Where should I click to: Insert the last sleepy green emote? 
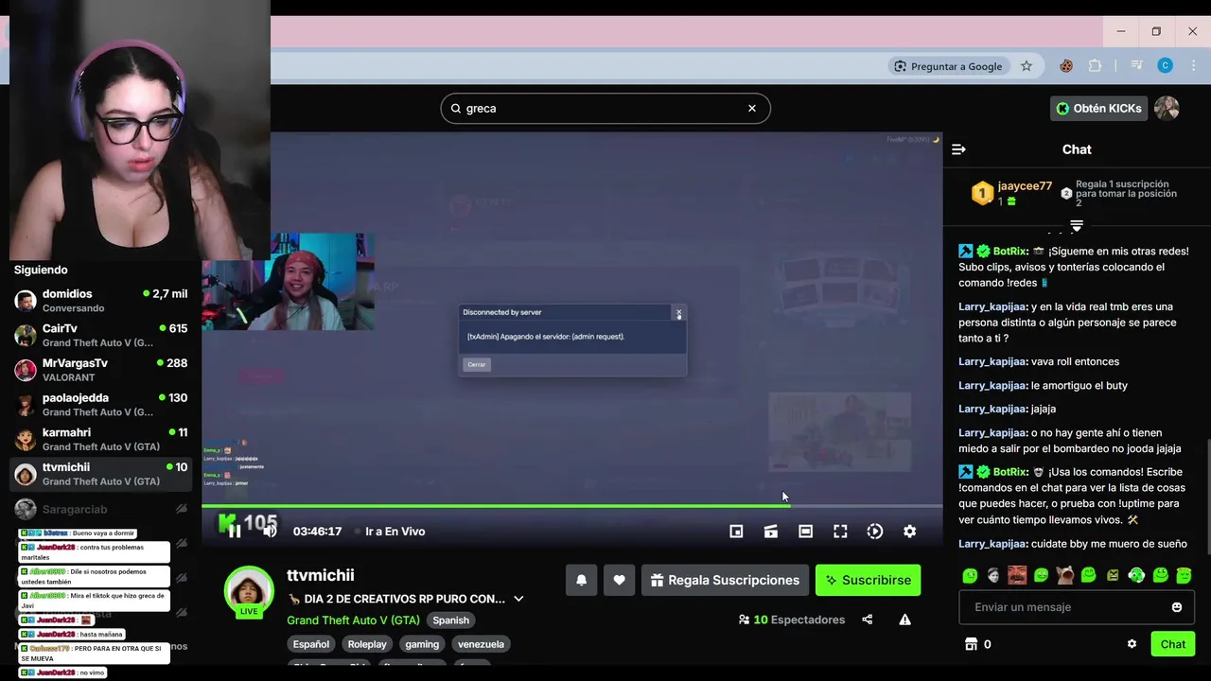1185,575
